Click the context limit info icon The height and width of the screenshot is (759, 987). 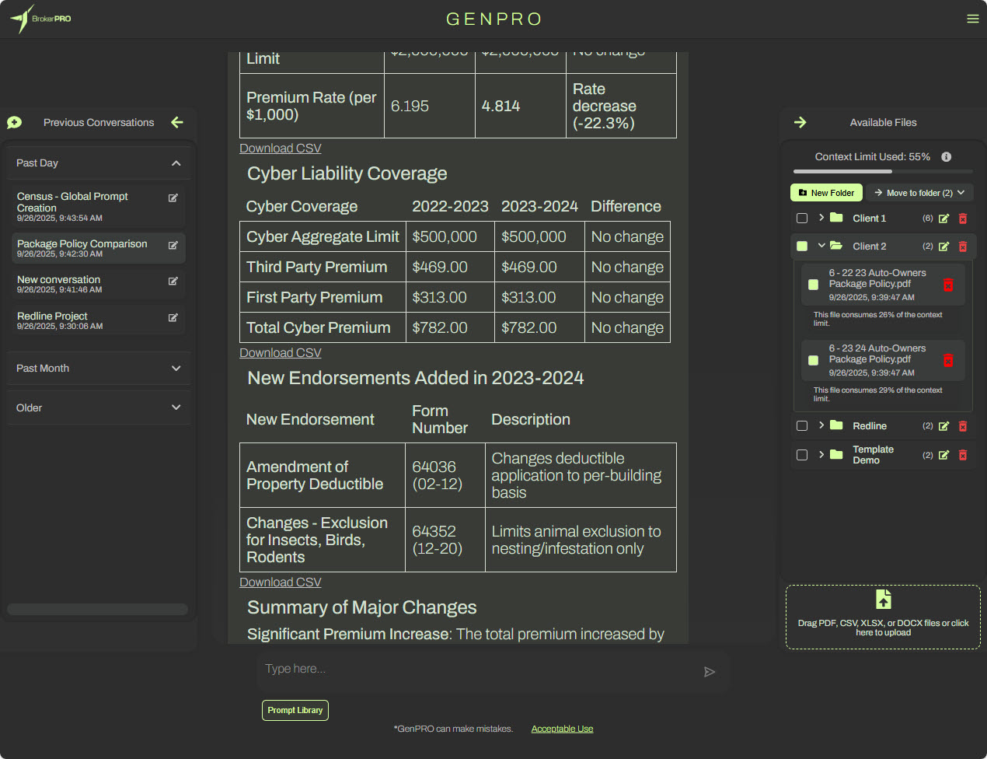(x=946, y=157)
